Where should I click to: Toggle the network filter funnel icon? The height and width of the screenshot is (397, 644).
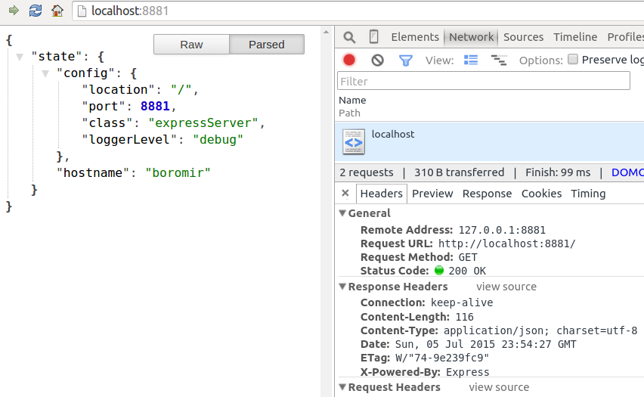(406, 60)
